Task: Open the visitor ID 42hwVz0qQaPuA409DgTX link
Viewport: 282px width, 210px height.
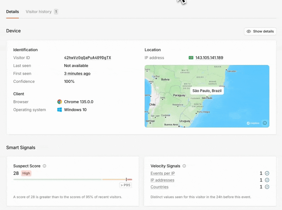Action: (x=87, y=58)
